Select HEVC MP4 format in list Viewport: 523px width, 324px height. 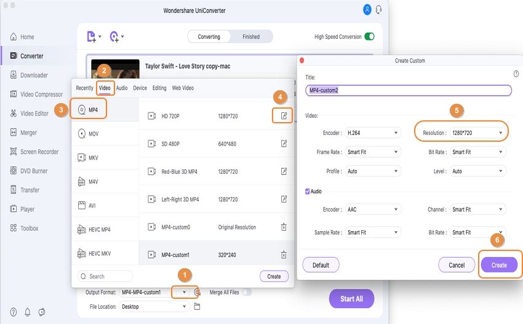(x=105, y=229)
